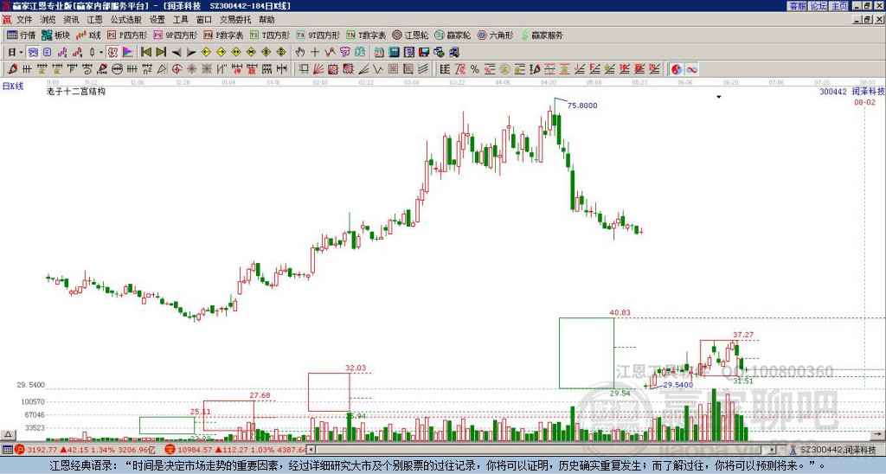Select the red pencil drawing tool
Viewport: 886px width, 474px height.
12,69
